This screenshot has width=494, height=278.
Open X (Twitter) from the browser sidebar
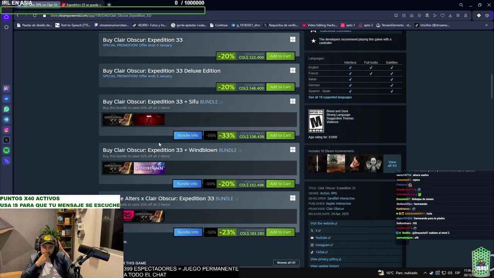click(6, 140)
